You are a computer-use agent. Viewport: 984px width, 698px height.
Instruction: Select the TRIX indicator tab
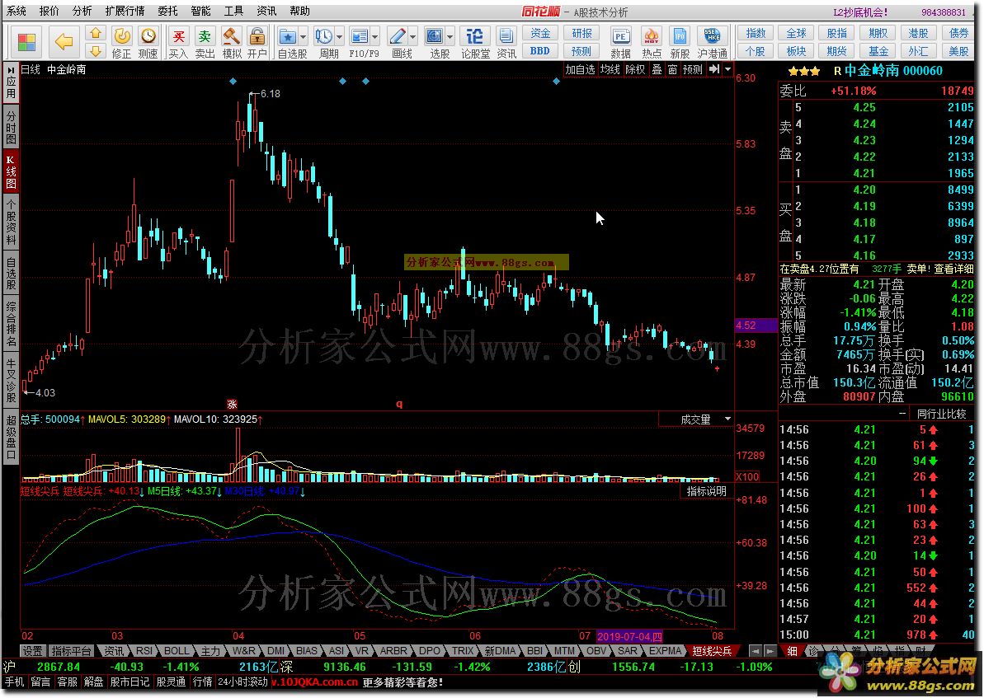(x=463, y=651)
